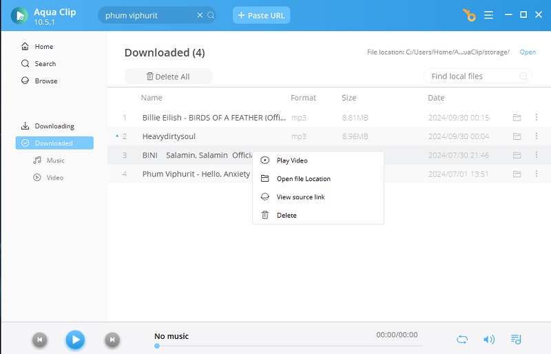
Task: Click the Size column header
Action: pos(349,98)
